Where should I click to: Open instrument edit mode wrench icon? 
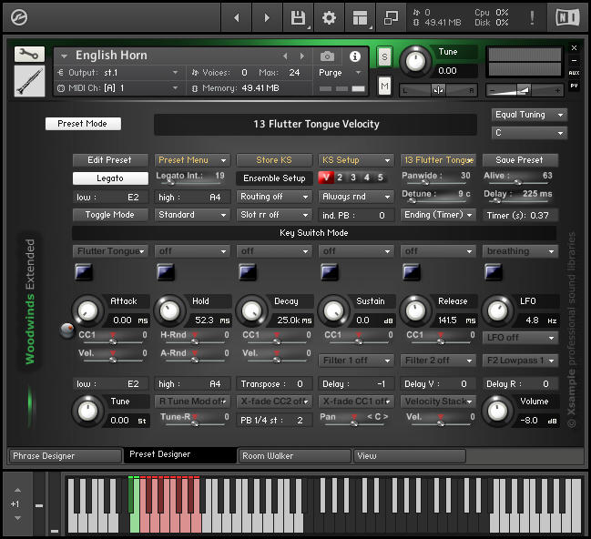pyautogui.click(x=29, y=55)
